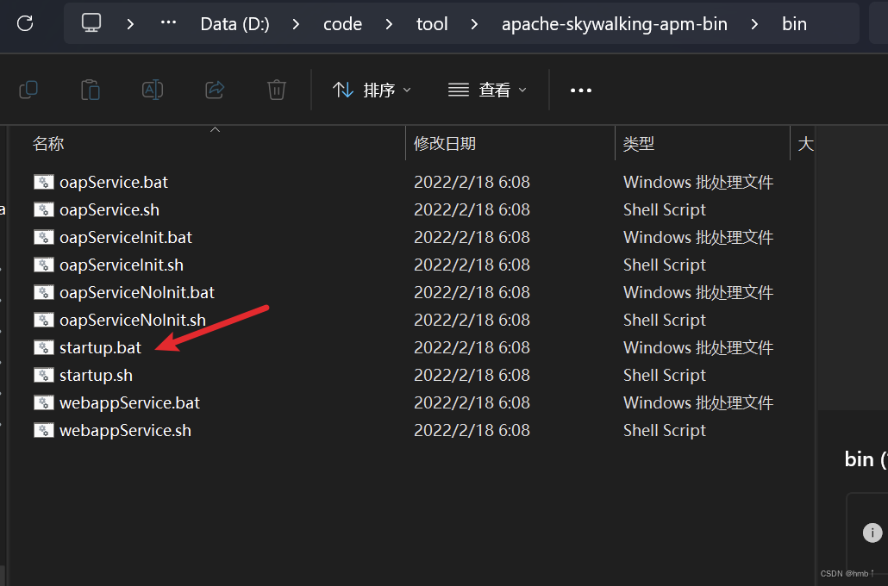Click the Windows 批处理文件 type of webappService.bat
This screenshot has height=586, width=888.
698,402
